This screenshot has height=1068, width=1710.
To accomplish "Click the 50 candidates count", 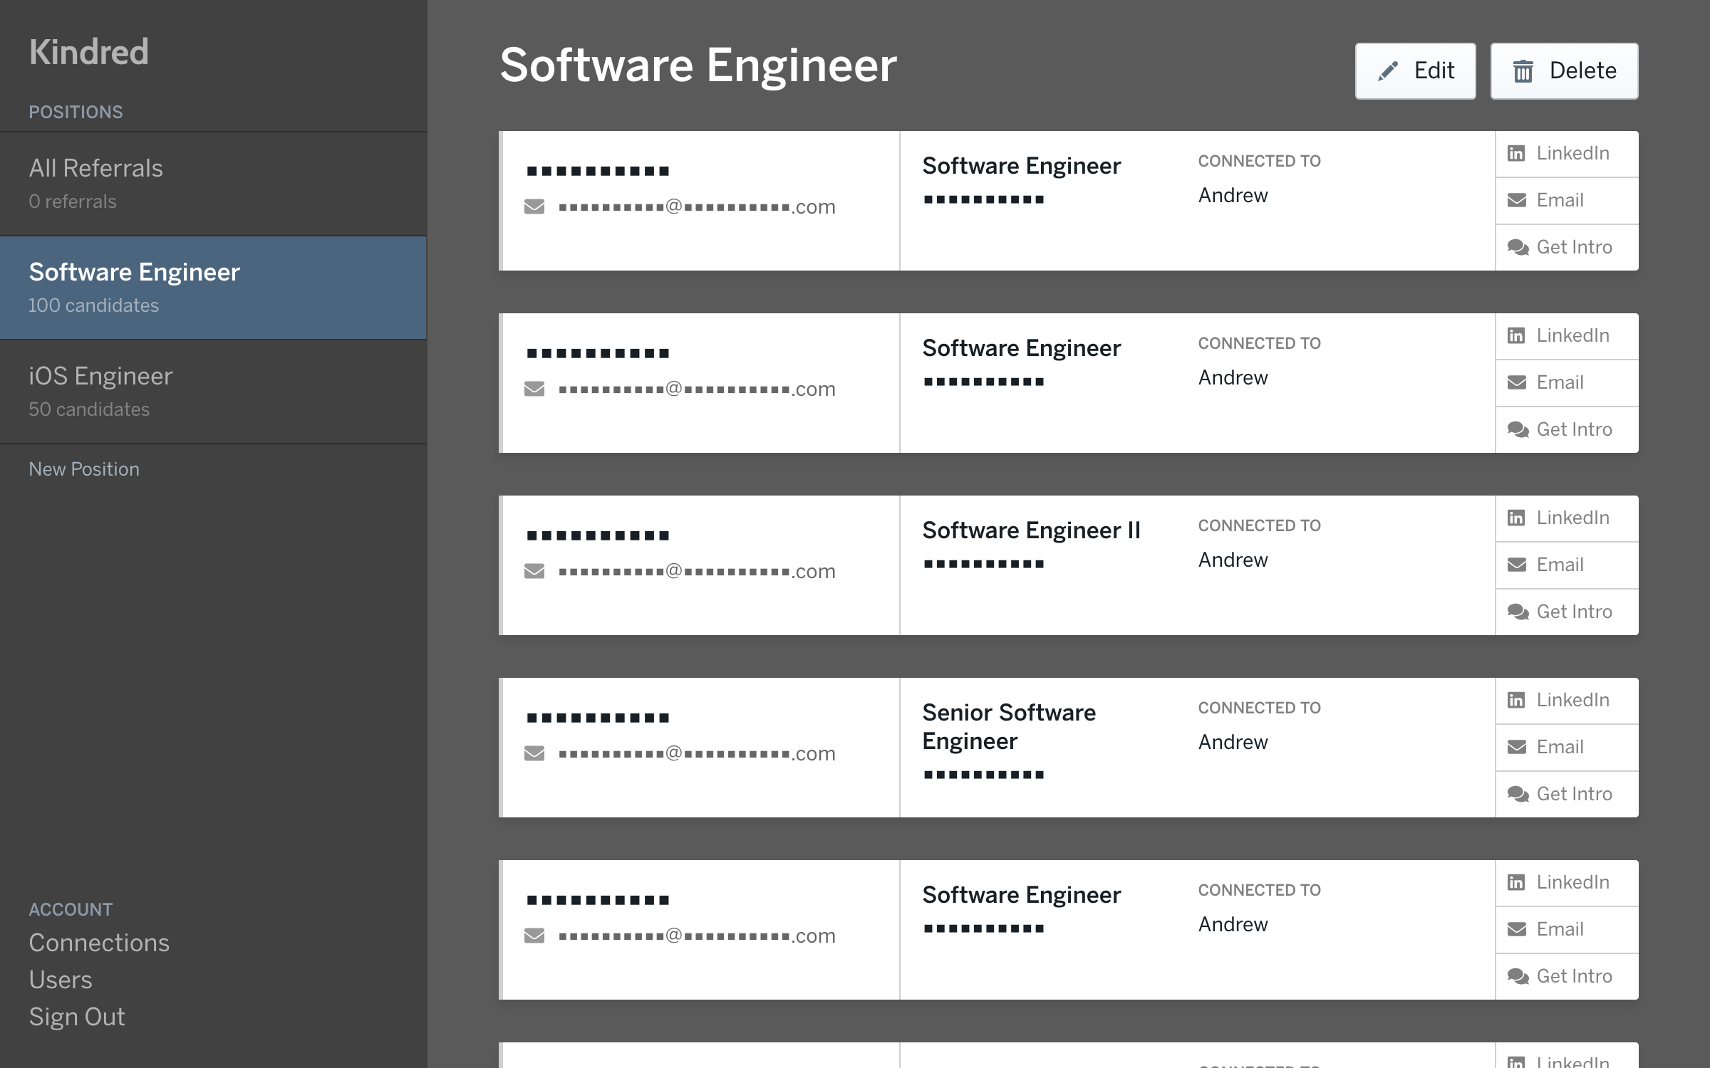I will [x=89, y=409].
